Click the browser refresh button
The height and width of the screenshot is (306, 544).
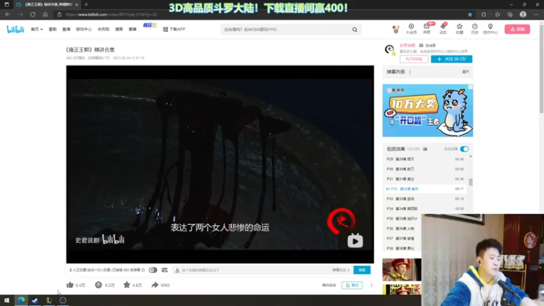click(33, 14)
